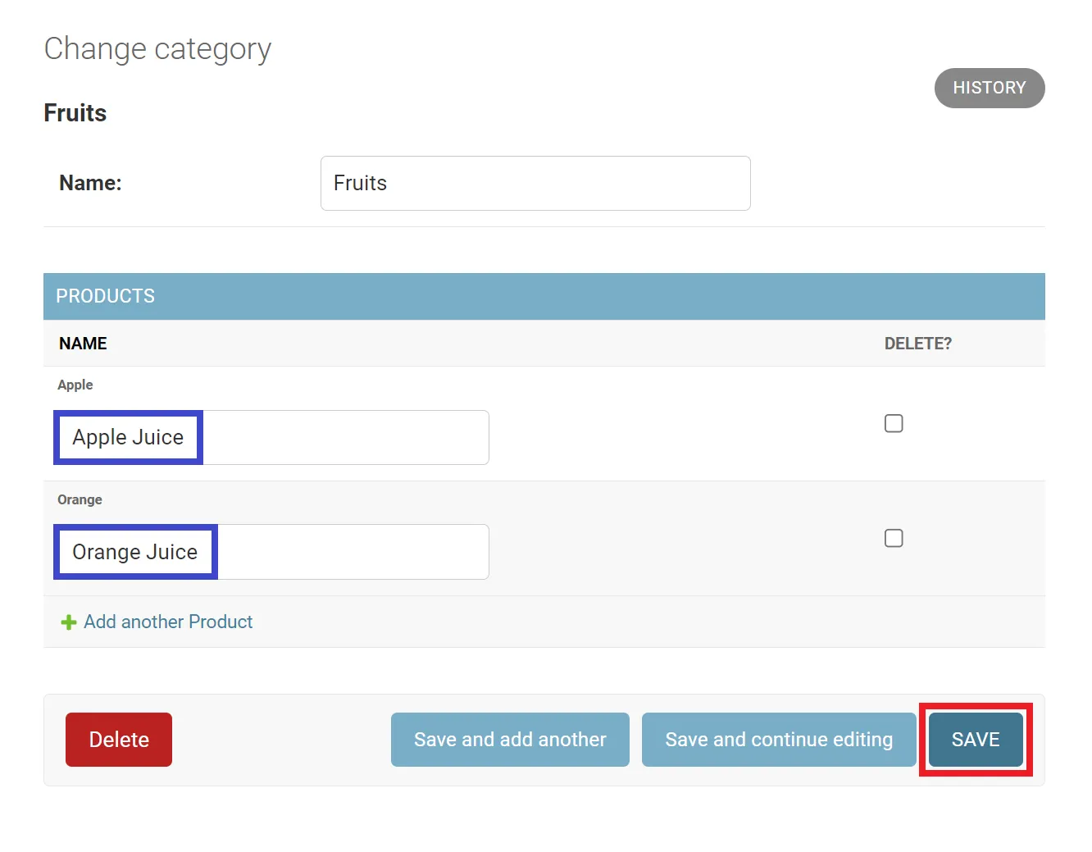Screen dimensions: 1092x852
Task: Click Save and add another
Action: pyautogui.click(x=510, y=740)
